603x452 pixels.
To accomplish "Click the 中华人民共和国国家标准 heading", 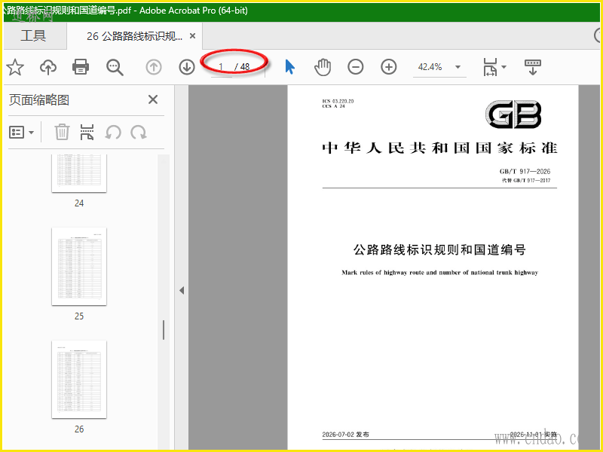I will coord(439,148).
